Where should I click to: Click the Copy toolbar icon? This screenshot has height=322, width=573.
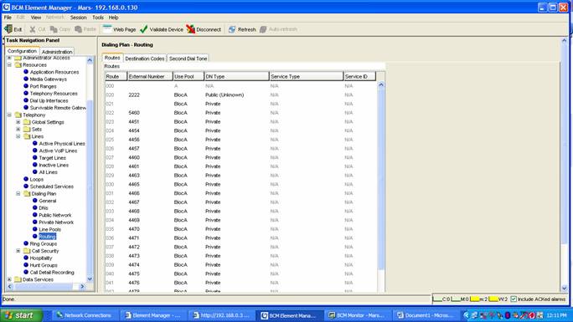point(54,29)
